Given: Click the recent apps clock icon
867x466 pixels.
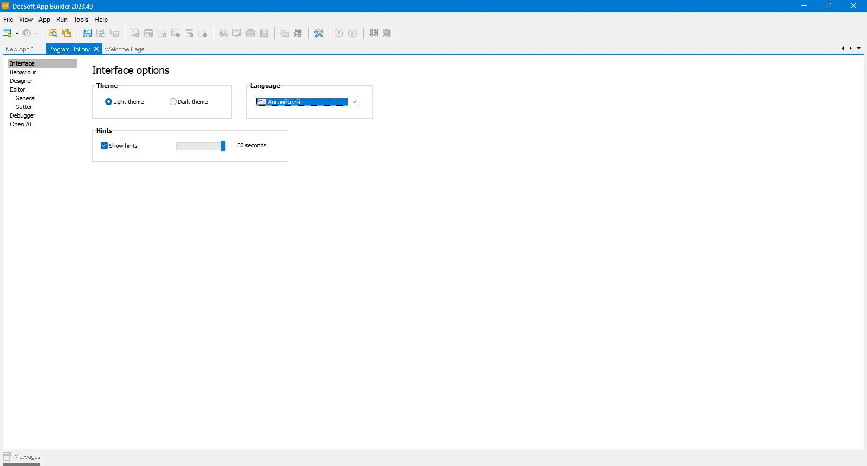Looking at the screenshot, I should click(27, 33).
